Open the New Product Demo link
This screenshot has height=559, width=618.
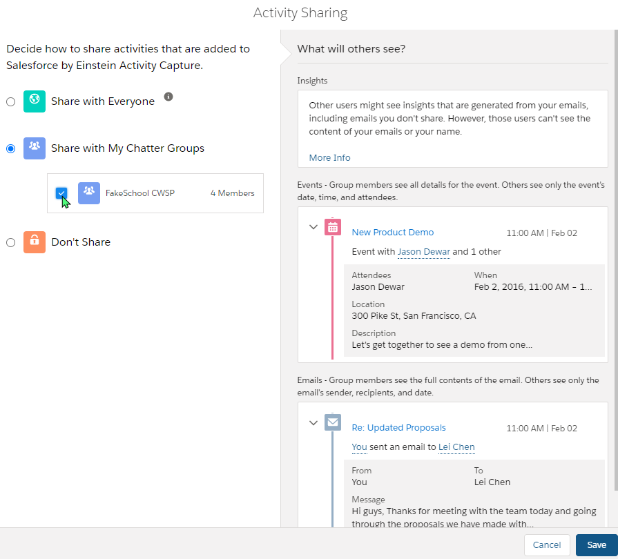tap(393, 233)
